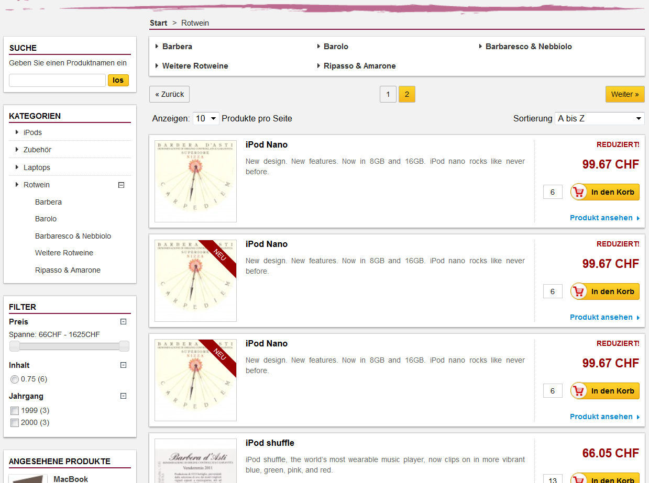Click the cart icon on first iPod Nano
The width and height of the screenshot is (649, 483).
tap(579, 192)
